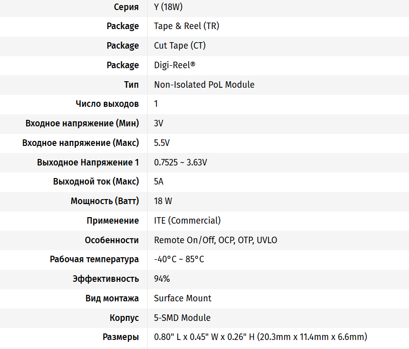Viewport: 409px width, 349px height.
Task: Click the 'ITE (Commercial)' application value
Action: [187, 221]
